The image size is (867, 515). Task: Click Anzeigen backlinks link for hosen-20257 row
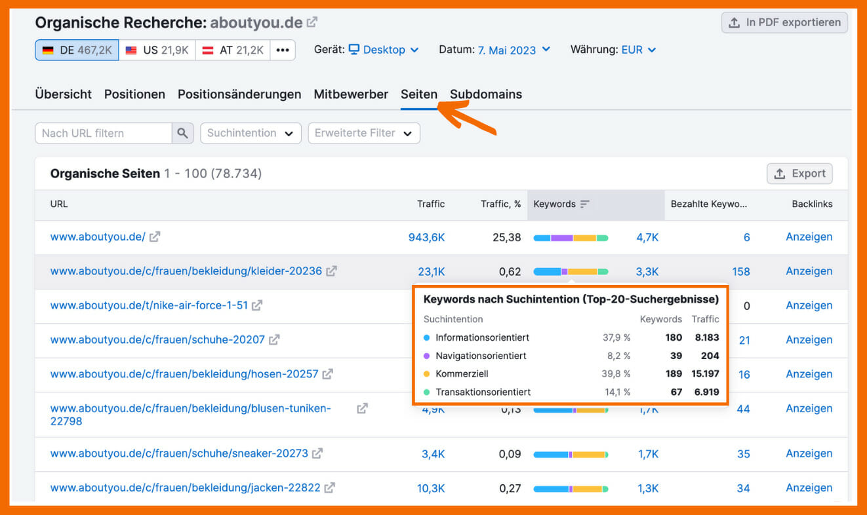coord(809,374)
